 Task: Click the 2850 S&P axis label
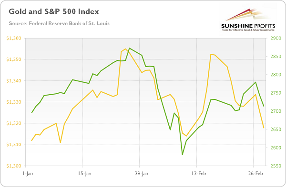click(276, 57)
